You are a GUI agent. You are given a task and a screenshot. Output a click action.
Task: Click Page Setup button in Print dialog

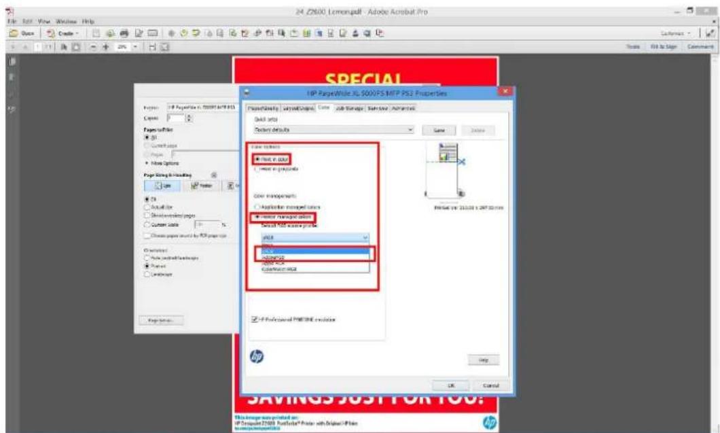[x=161, y=320]
